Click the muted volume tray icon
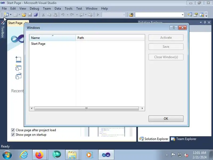213x160 pixels. tap(186, 155)
